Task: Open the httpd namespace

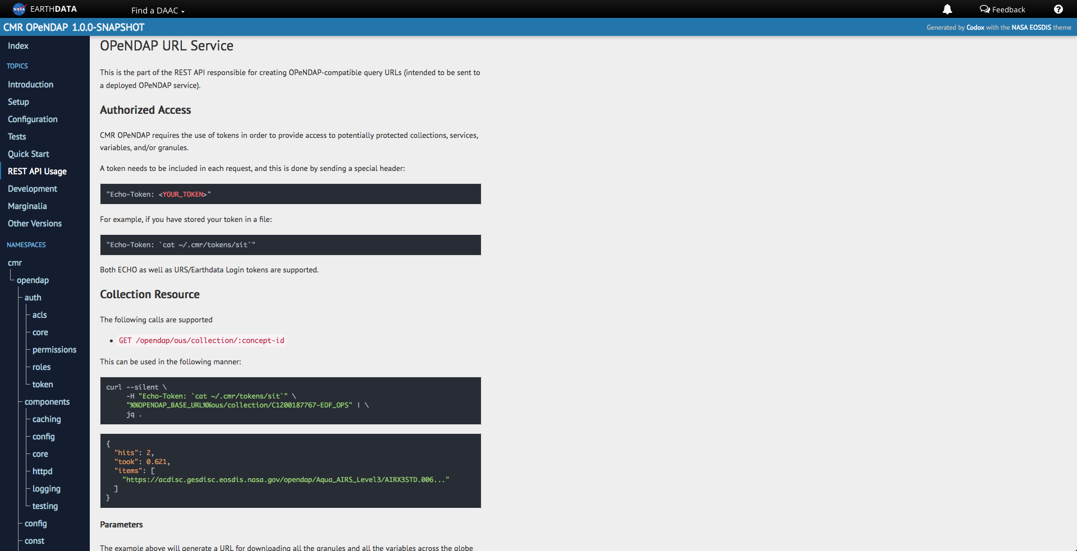Action: point(42,471)
